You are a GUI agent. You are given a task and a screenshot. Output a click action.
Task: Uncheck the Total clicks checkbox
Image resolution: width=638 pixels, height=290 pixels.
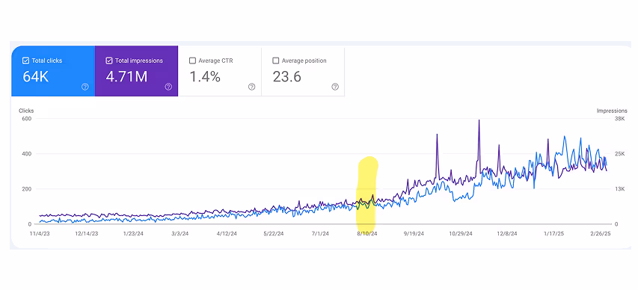[x=26, y=61]
